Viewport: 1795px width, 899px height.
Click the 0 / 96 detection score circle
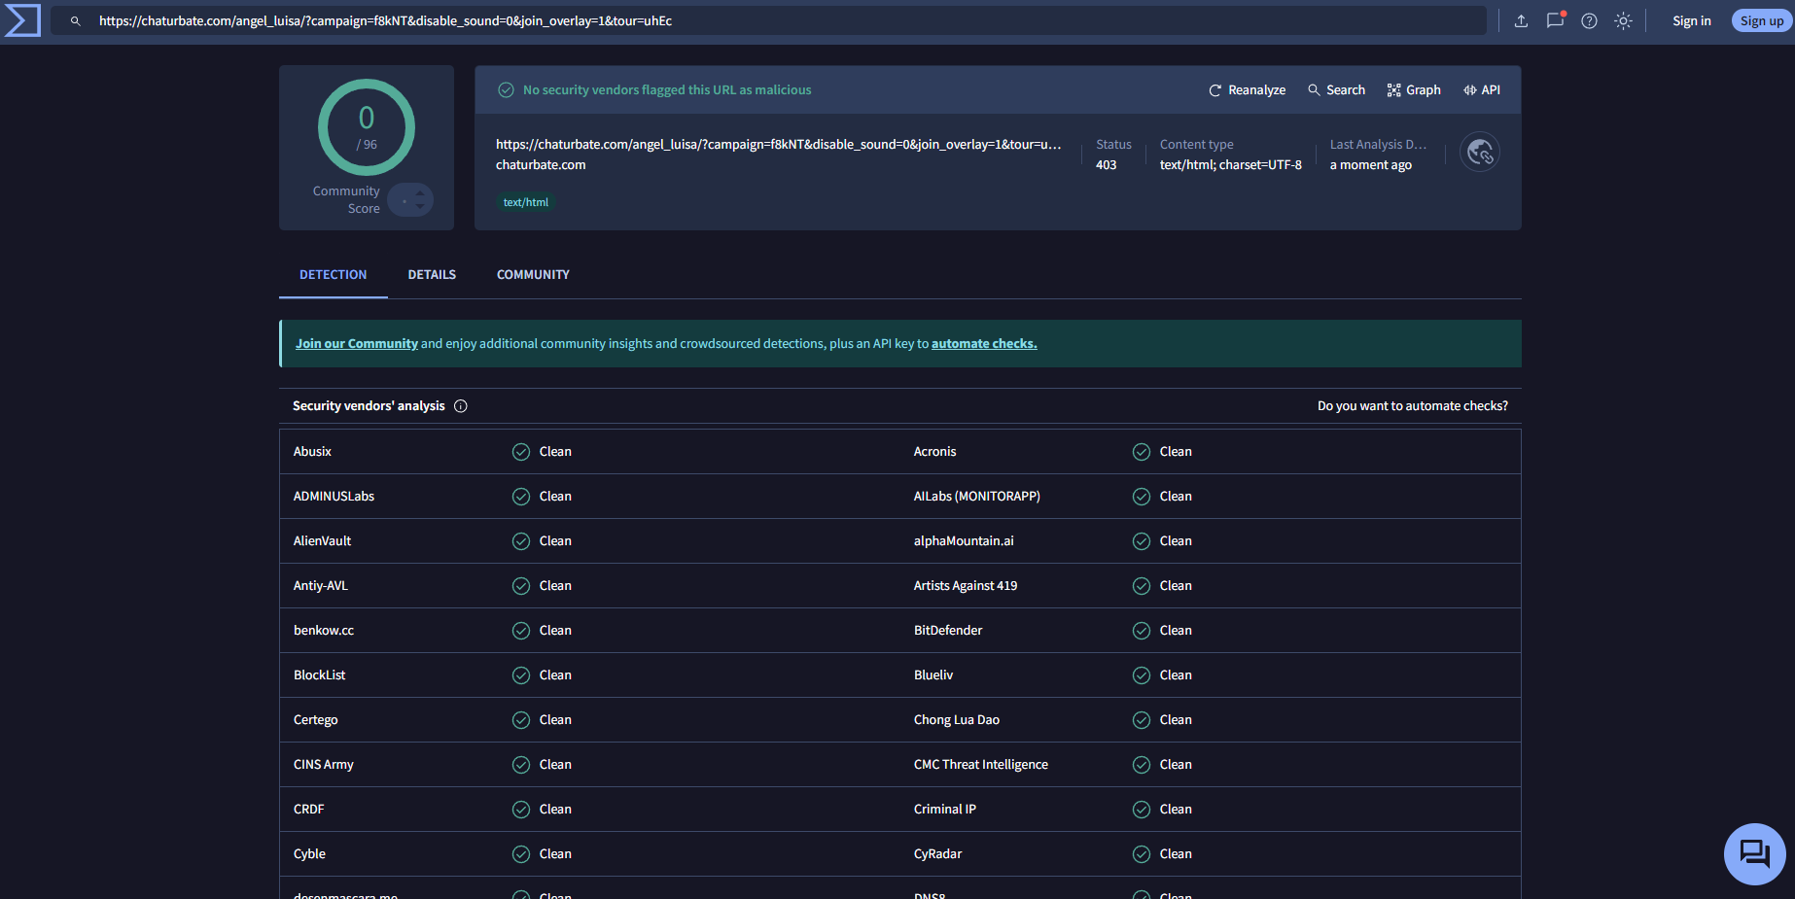[367, 127]
